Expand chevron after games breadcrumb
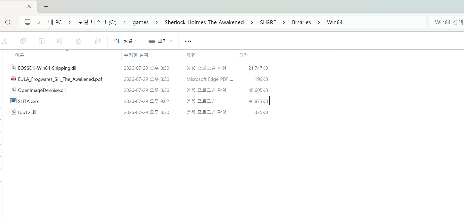Screen dimensions: 464x221 tap(157, 22)
